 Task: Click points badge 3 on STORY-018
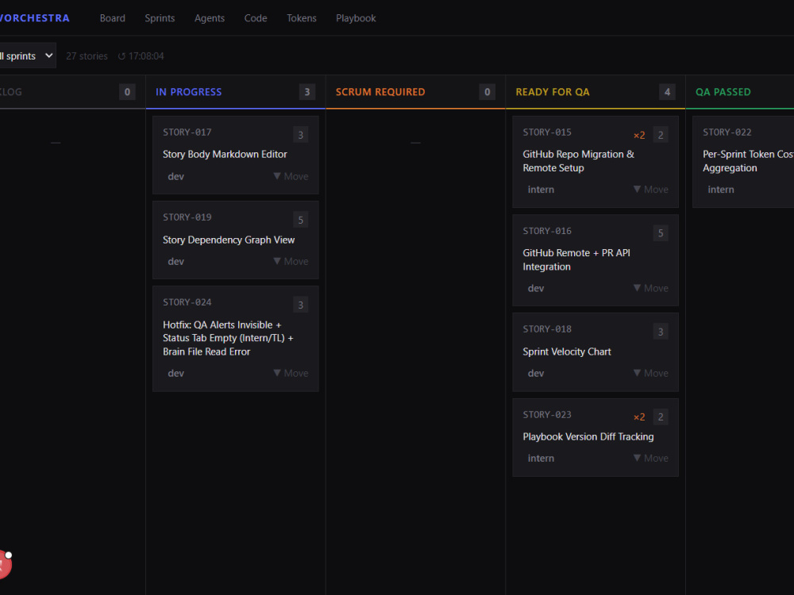(x=661, y=332)
